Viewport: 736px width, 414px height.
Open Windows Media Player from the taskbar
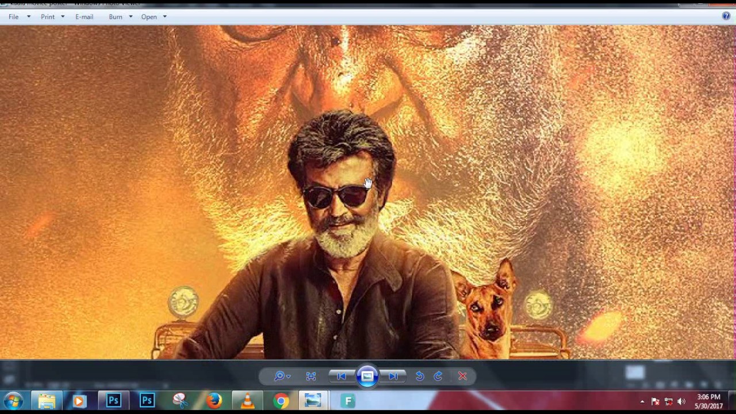pyautogui.click(x=79, y=401)
